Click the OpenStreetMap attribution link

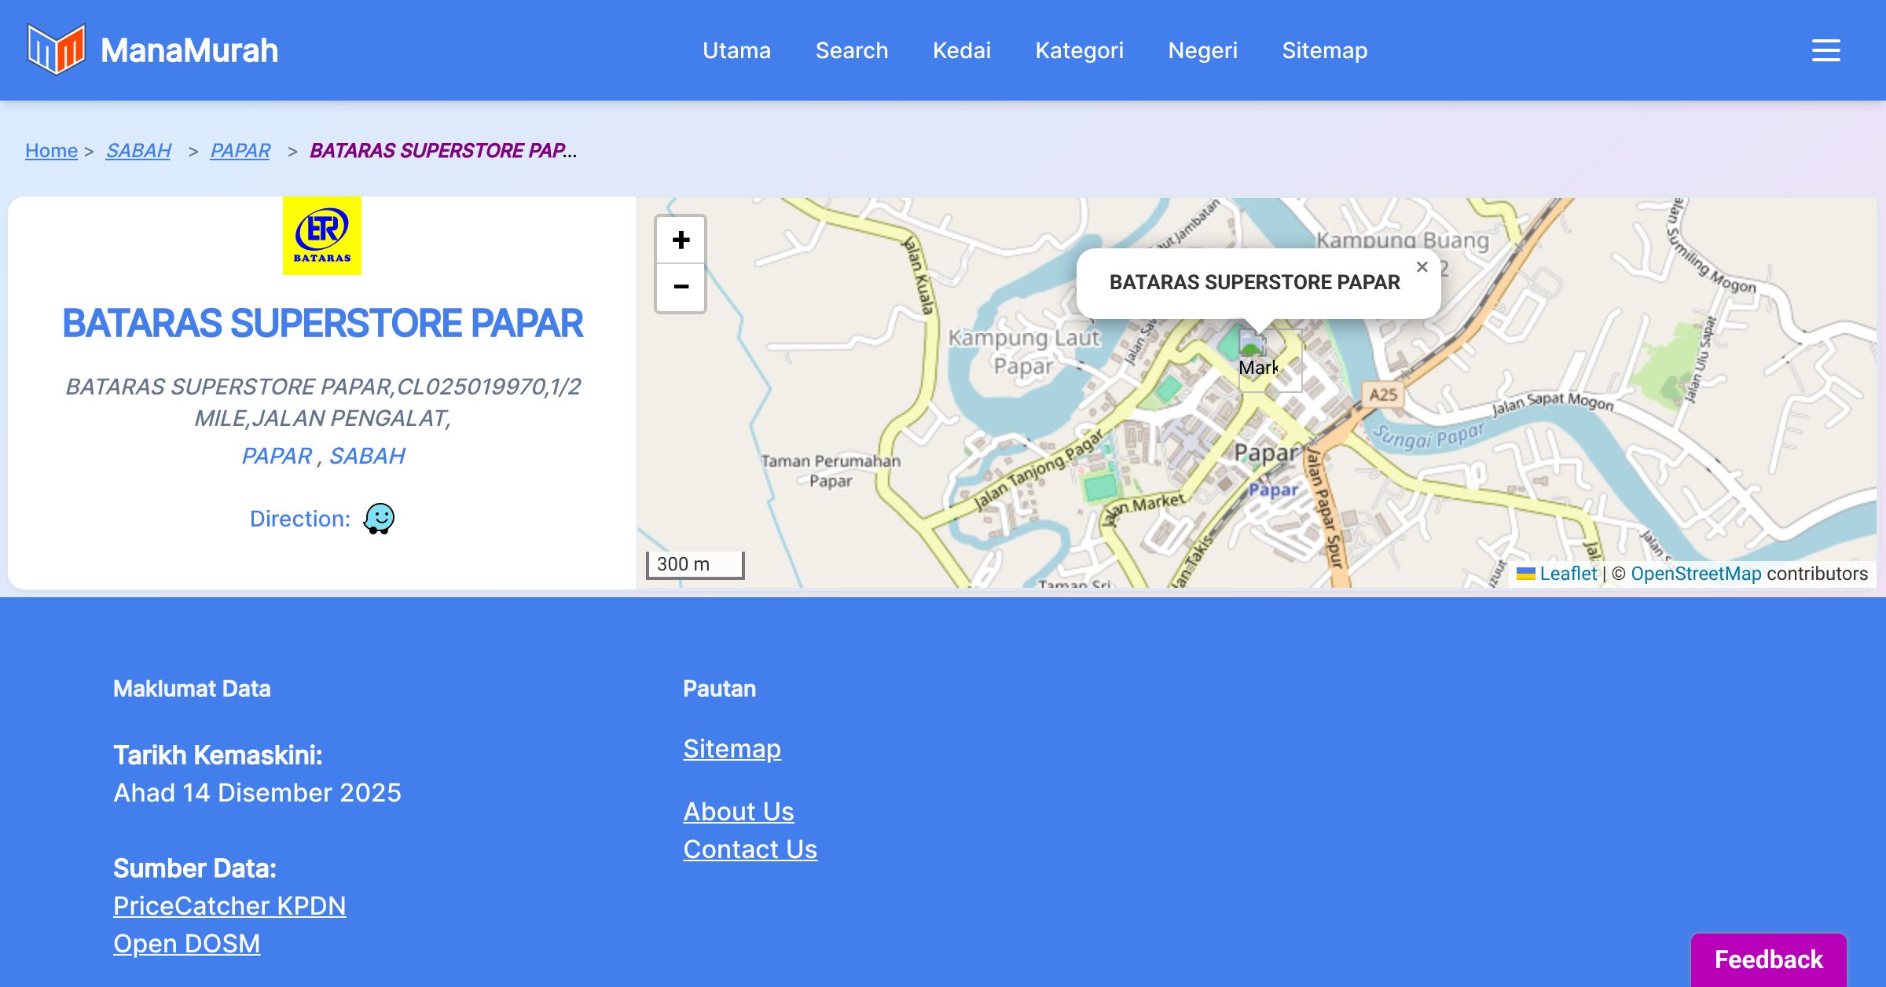1696,574
